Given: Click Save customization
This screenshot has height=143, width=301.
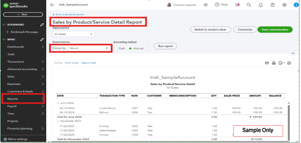Looking at the screenshot, I should pos(275,30).
